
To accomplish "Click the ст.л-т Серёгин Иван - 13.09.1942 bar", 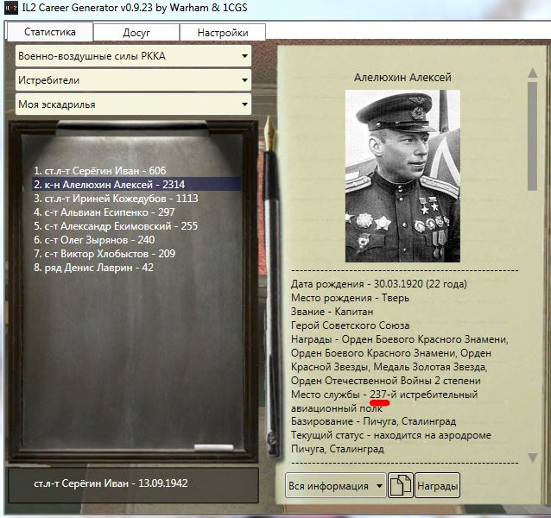I will pyautogui.click(x=134, y=484).
